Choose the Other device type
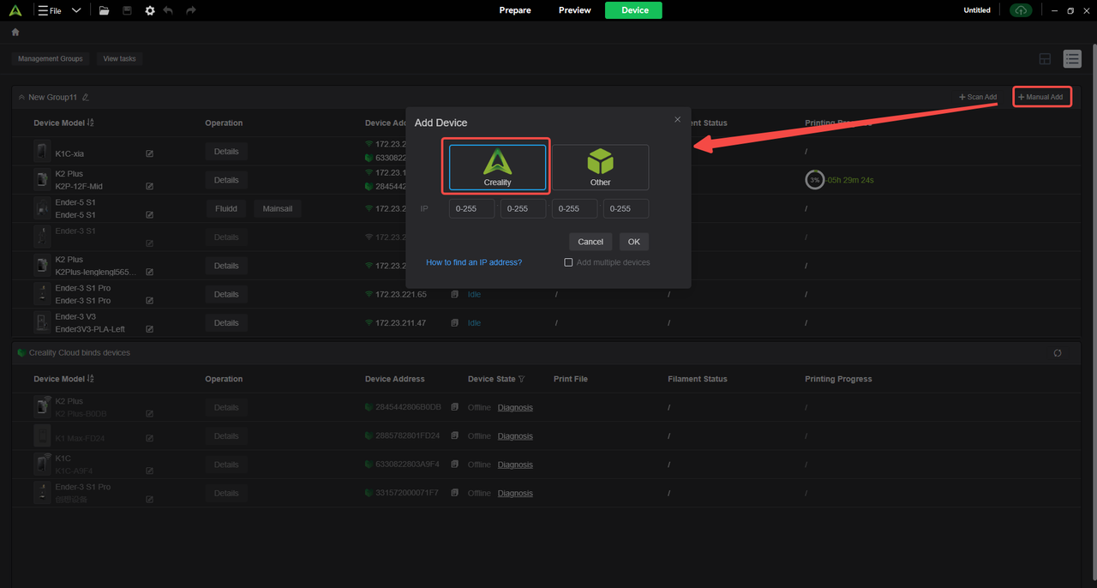The height and width of the screenshot is (588, 1097). 601,167
